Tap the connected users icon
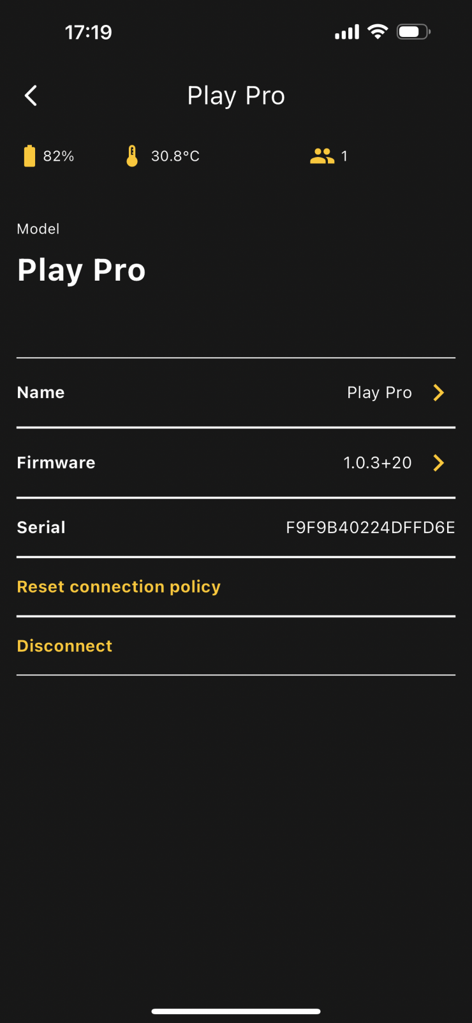The height and width of the screenshot is (1023, 472). 322,156
